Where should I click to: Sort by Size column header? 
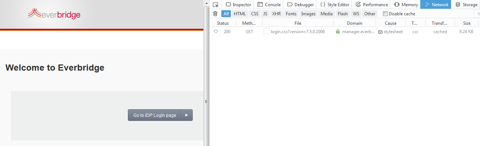pos(467,23)
